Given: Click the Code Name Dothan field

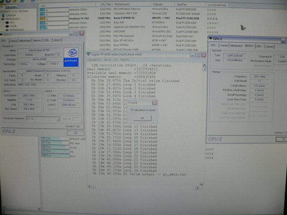Looking at the screenshot, I should (x=29, y=55).
